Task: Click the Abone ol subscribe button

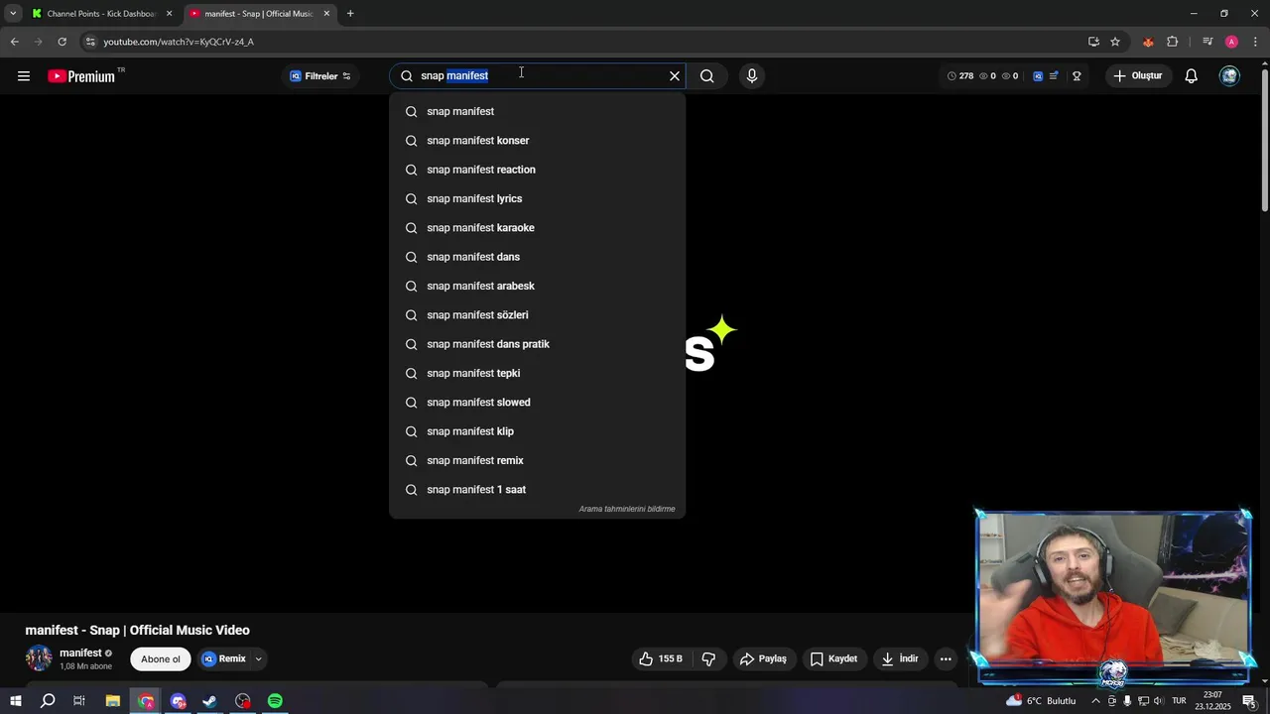Action: tap(161, 659)
